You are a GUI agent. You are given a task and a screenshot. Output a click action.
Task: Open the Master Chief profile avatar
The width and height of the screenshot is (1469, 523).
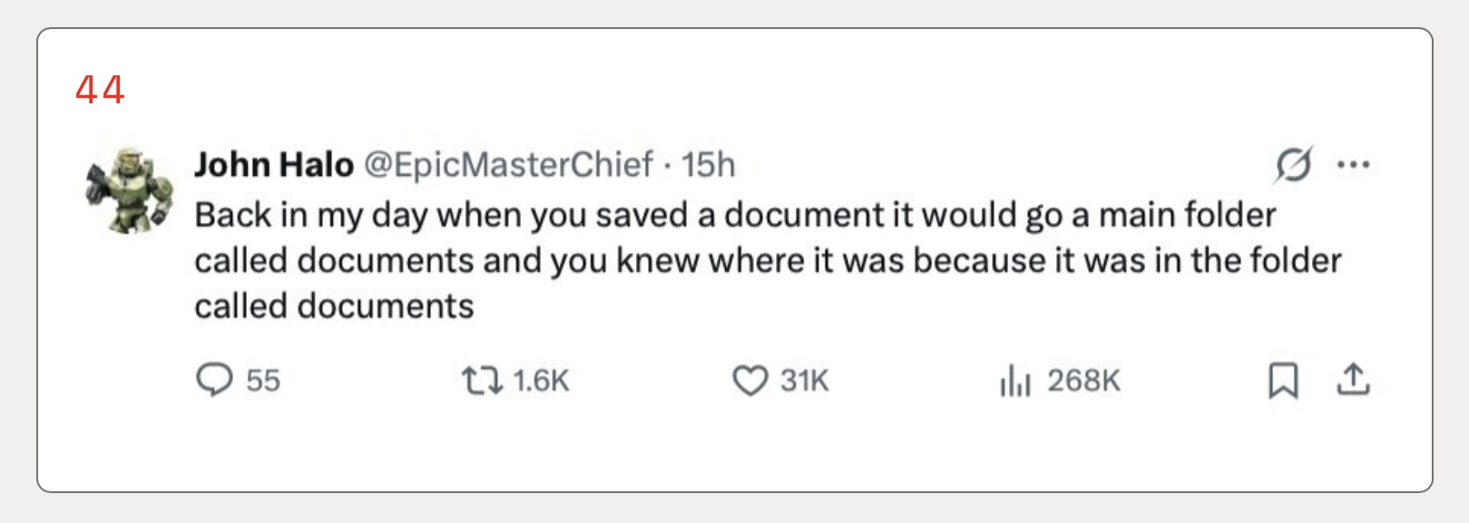coord(130,189)
